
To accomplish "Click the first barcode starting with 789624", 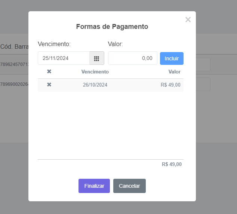I will 14,64.
